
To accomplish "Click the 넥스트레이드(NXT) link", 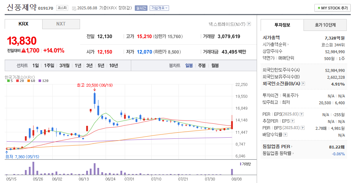I will [227, 24].
